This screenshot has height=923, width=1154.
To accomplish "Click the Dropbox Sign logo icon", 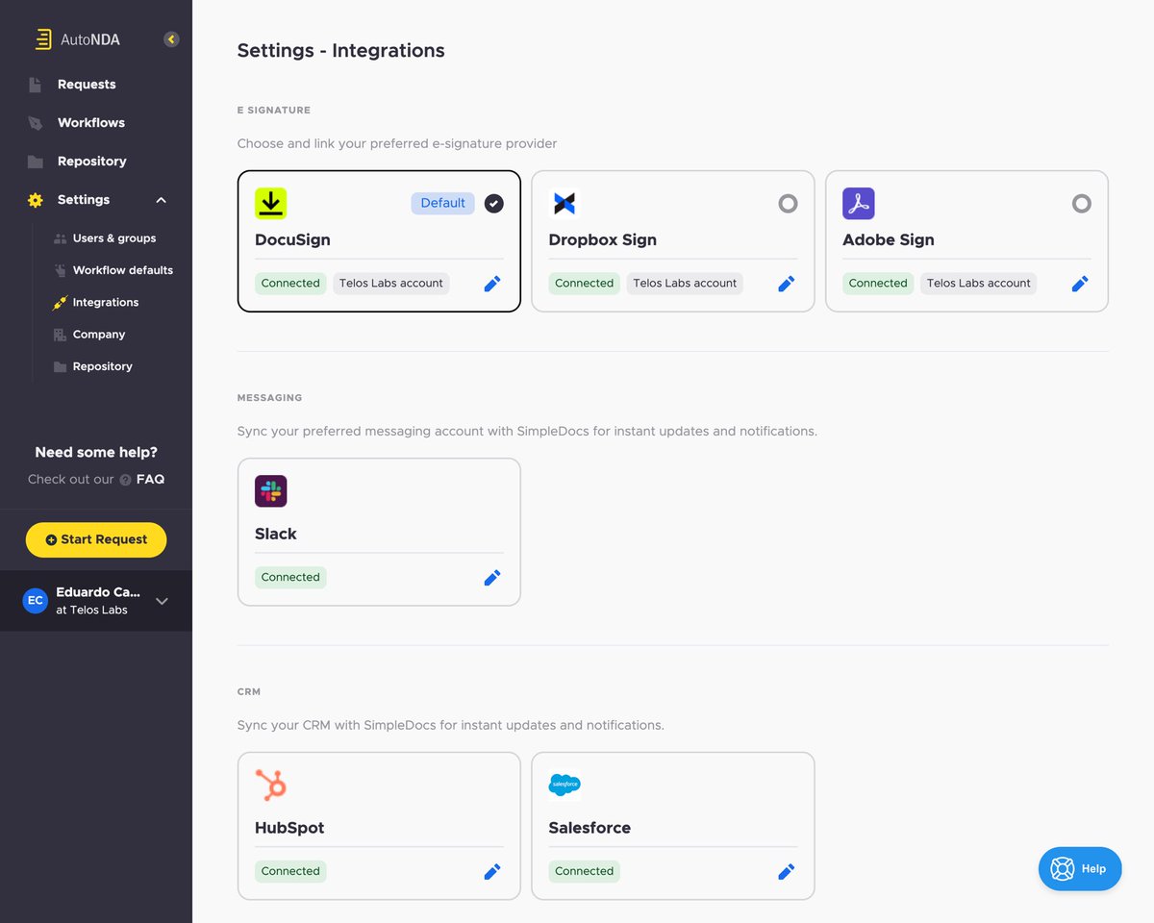I will [x=564, y=203].
